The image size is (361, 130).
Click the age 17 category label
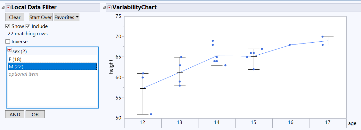coord(328,123)
